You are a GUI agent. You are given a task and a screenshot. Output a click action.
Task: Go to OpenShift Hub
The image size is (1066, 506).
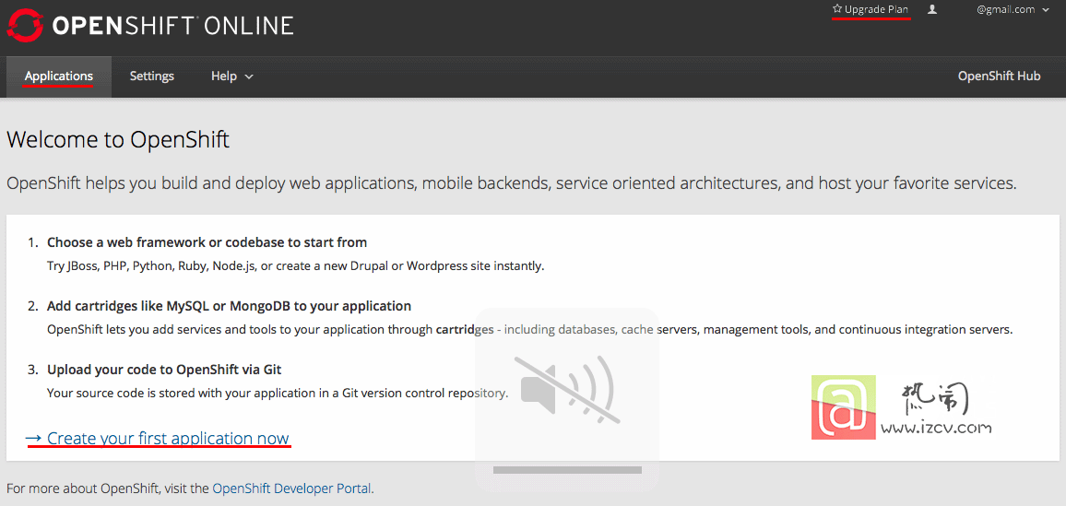coord(999,76)
